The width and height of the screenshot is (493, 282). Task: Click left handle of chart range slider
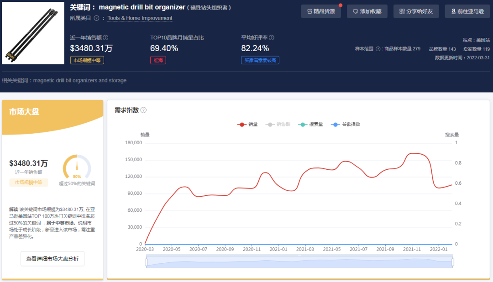pyautogui.click(x=146, y=262)
